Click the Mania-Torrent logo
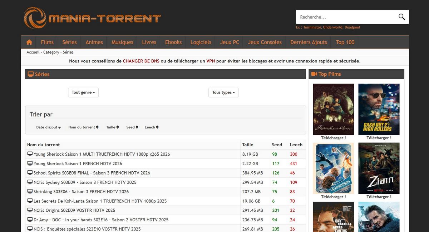The image size is (429, 232). click(93, 18)
